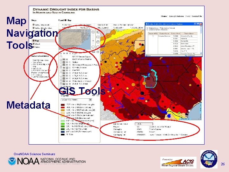Toggle the USGS Stream Gages layer checkbox

[61, 57]
